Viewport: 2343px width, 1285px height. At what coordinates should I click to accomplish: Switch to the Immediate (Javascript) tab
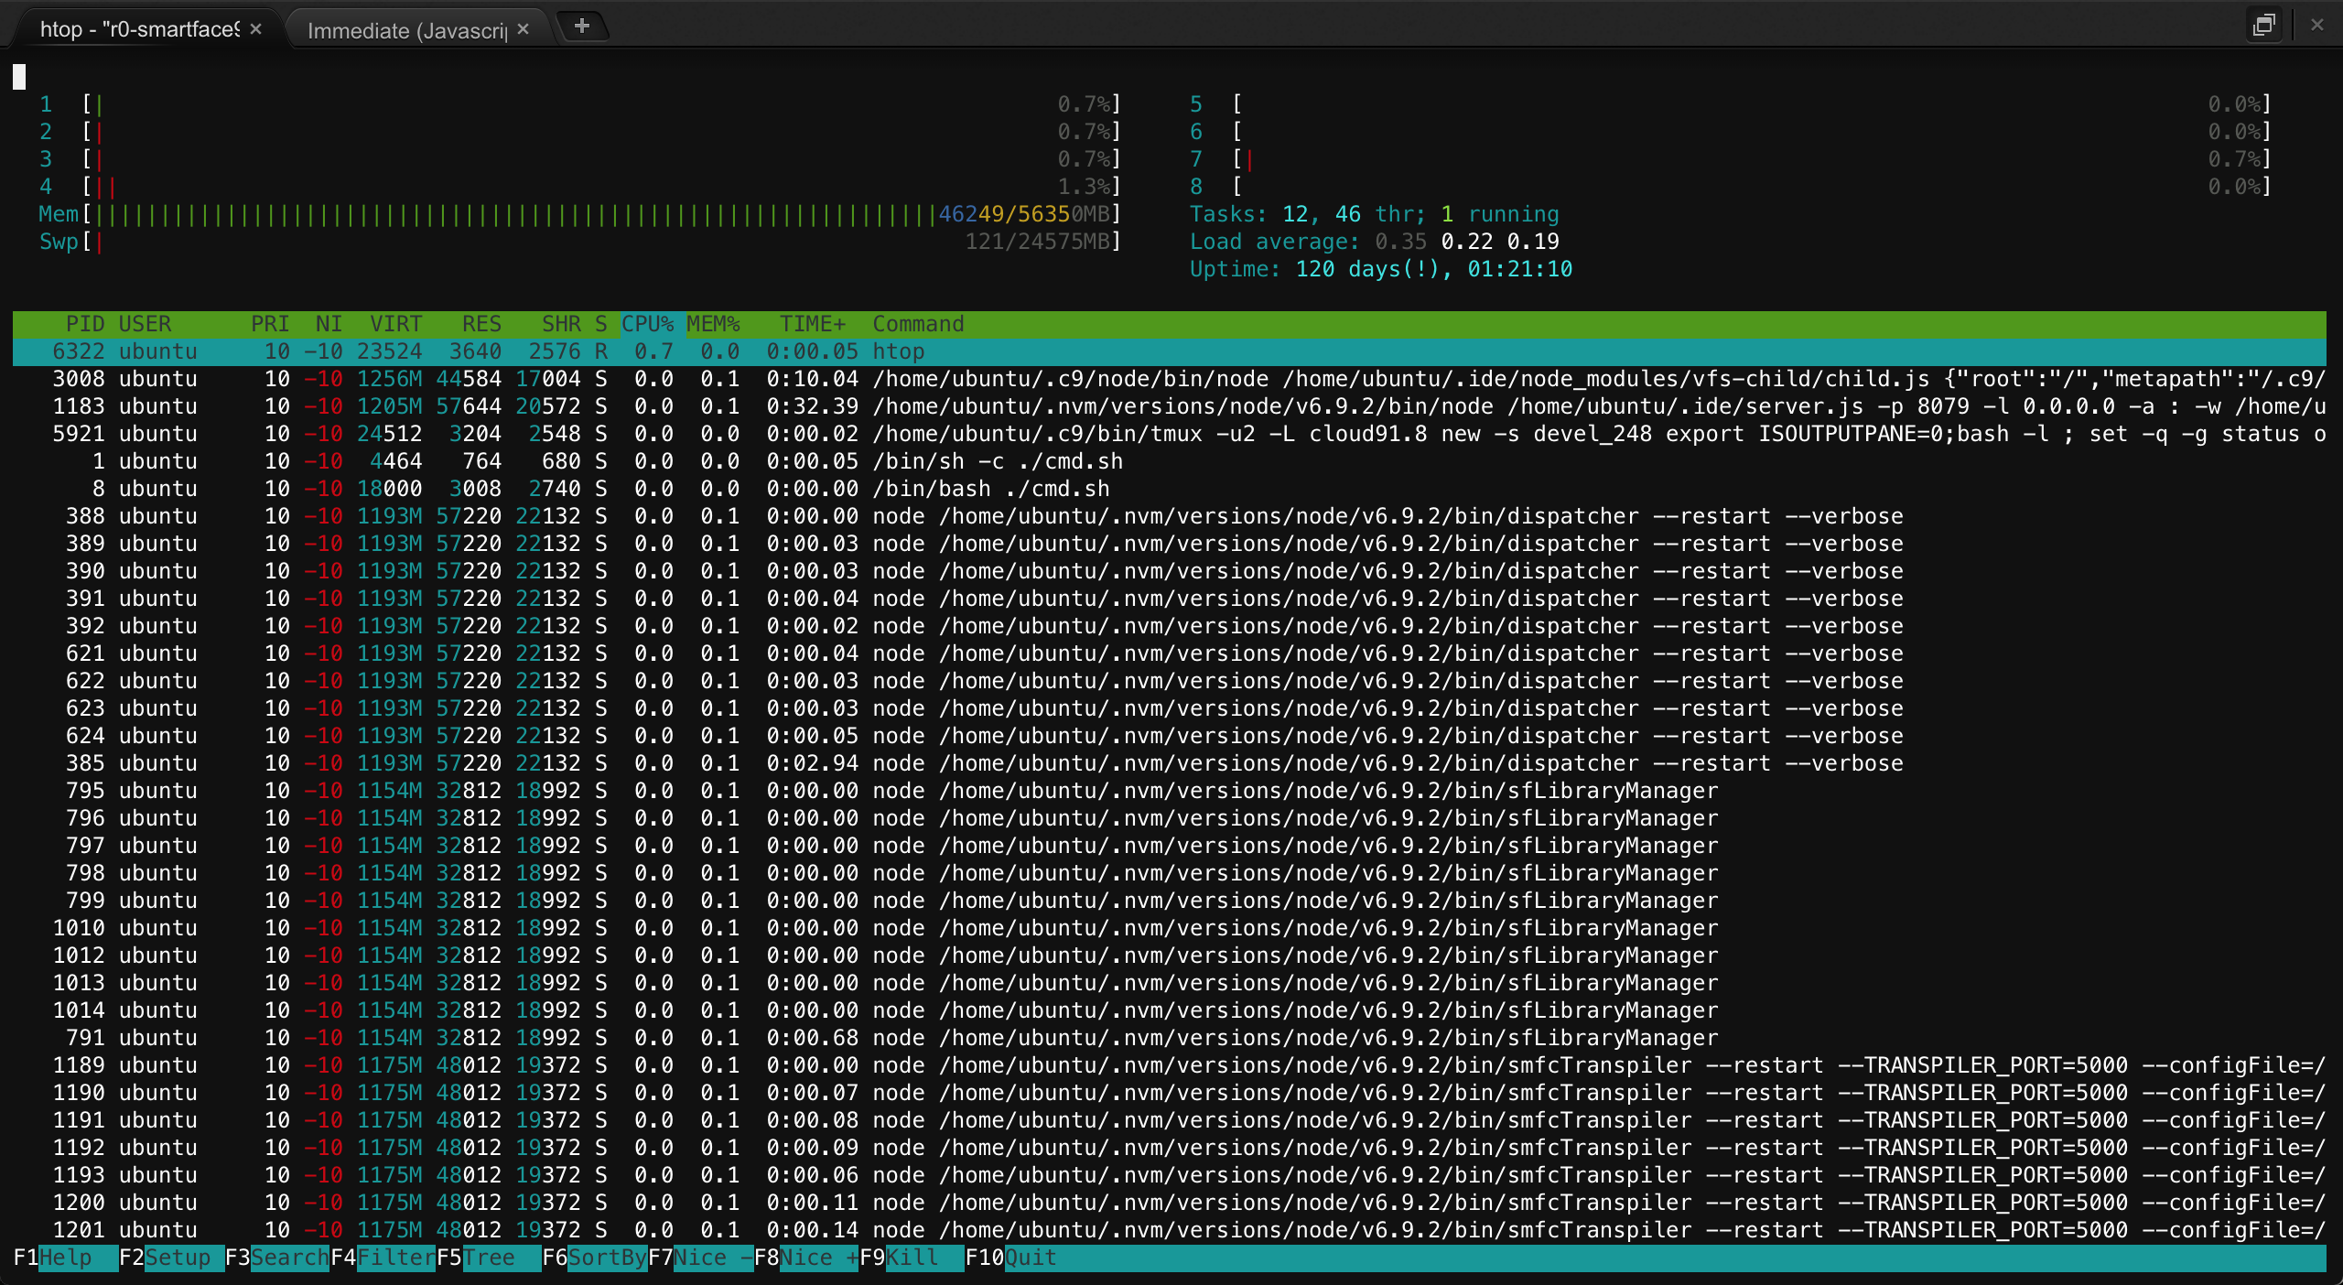pyautogui.click(x=406, y=30)
